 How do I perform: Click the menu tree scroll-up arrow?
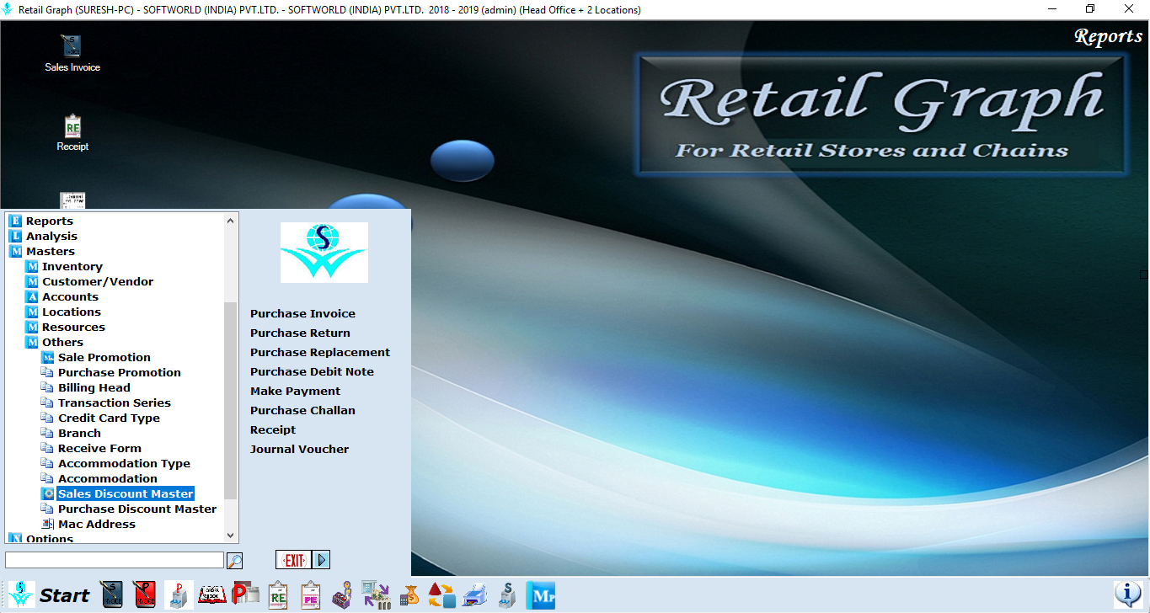coord(231,221)
